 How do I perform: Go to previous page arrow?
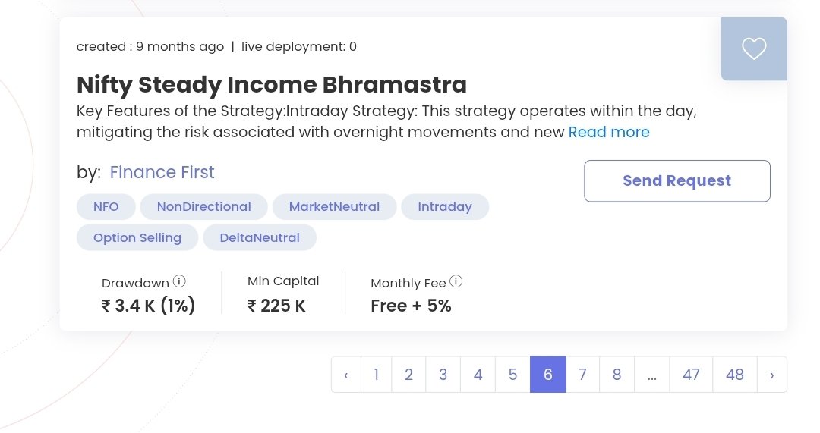[x=346, y=375]
